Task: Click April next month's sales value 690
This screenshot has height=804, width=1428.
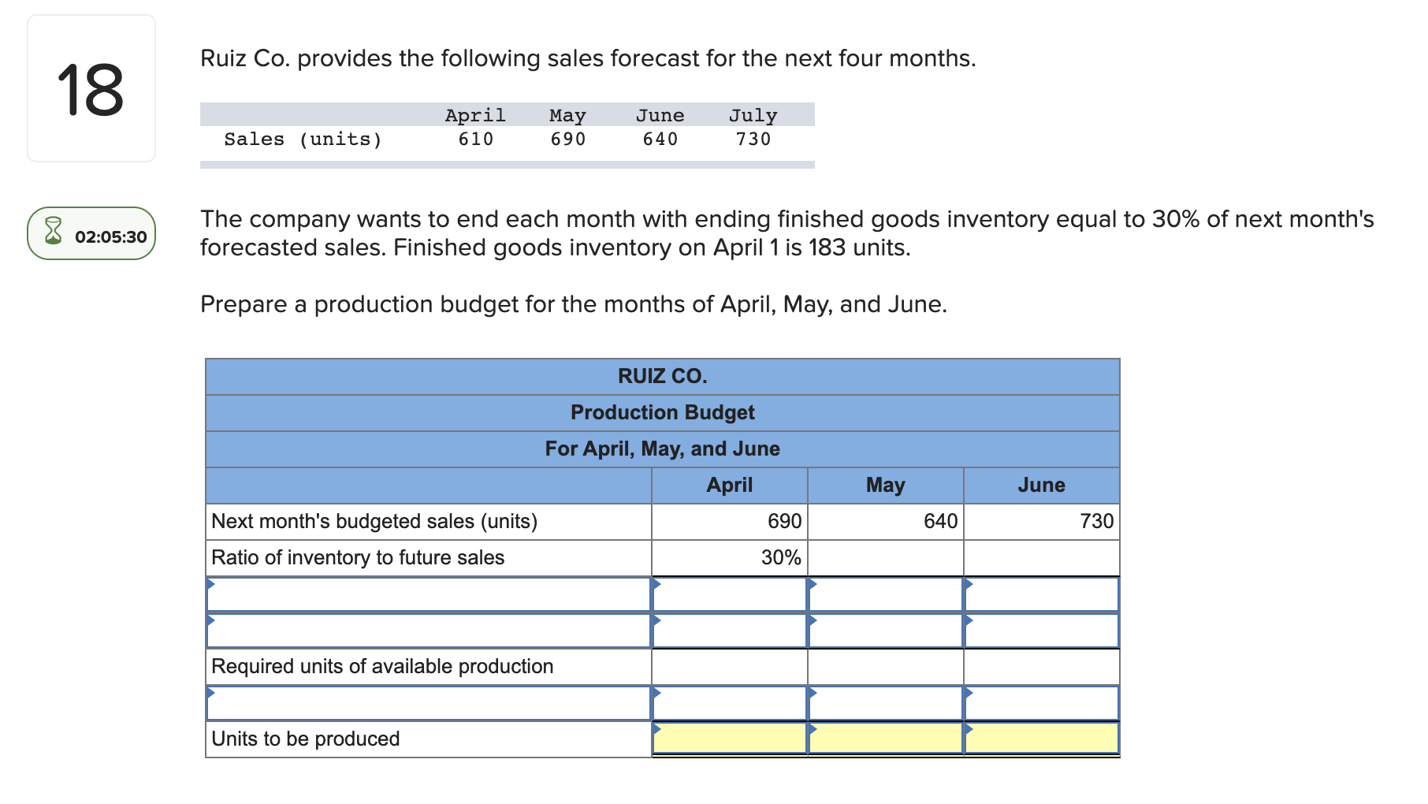Action: (730, 522)
